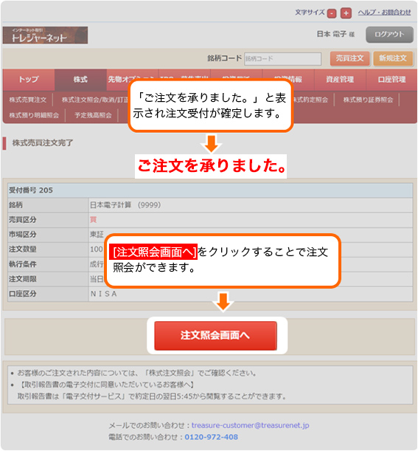Image resolution: width=418 pixels, height=451 pixels.
Task: Click the treasure-customer email link
Action: [250, 425]
